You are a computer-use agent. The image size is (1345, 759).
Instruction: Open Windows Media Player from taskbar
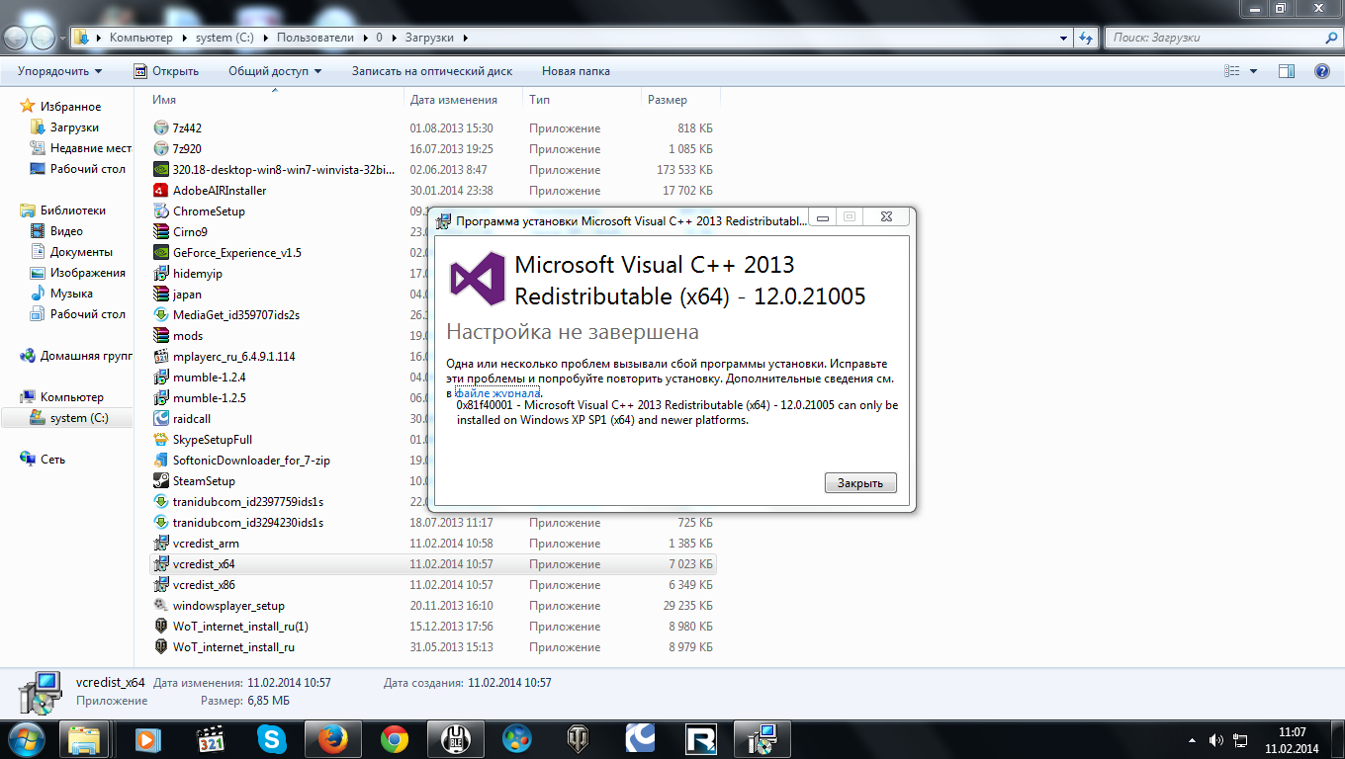[146, 738]
